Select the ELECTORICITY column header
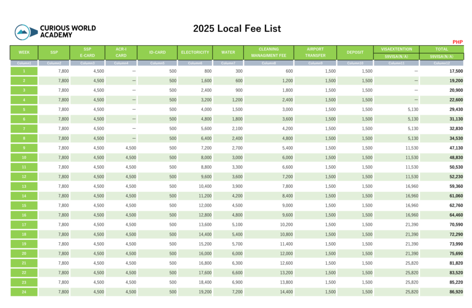Image resolution: width=472 pixels, height=308 pixels. 195,52
